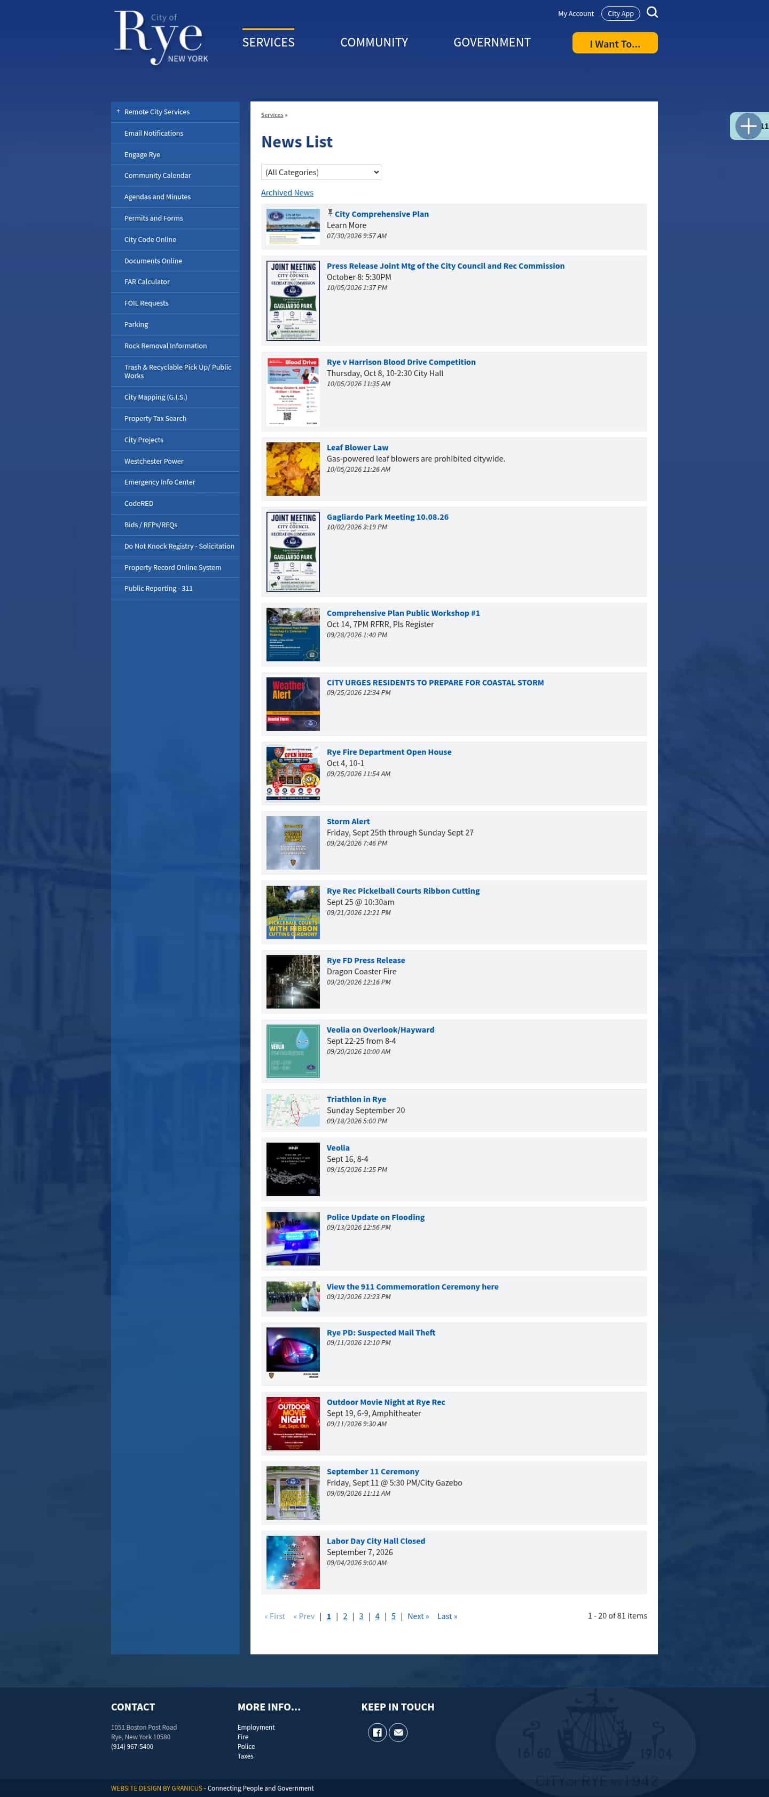
Task: Open Property Tax Search sidebar link
Action: pyautogui.click(x=175, y=419)
